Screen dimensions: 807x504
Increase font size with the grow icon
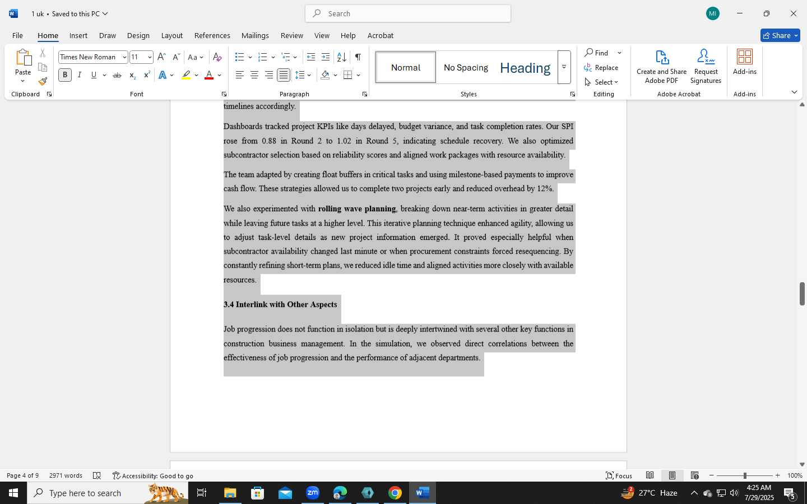161,57
